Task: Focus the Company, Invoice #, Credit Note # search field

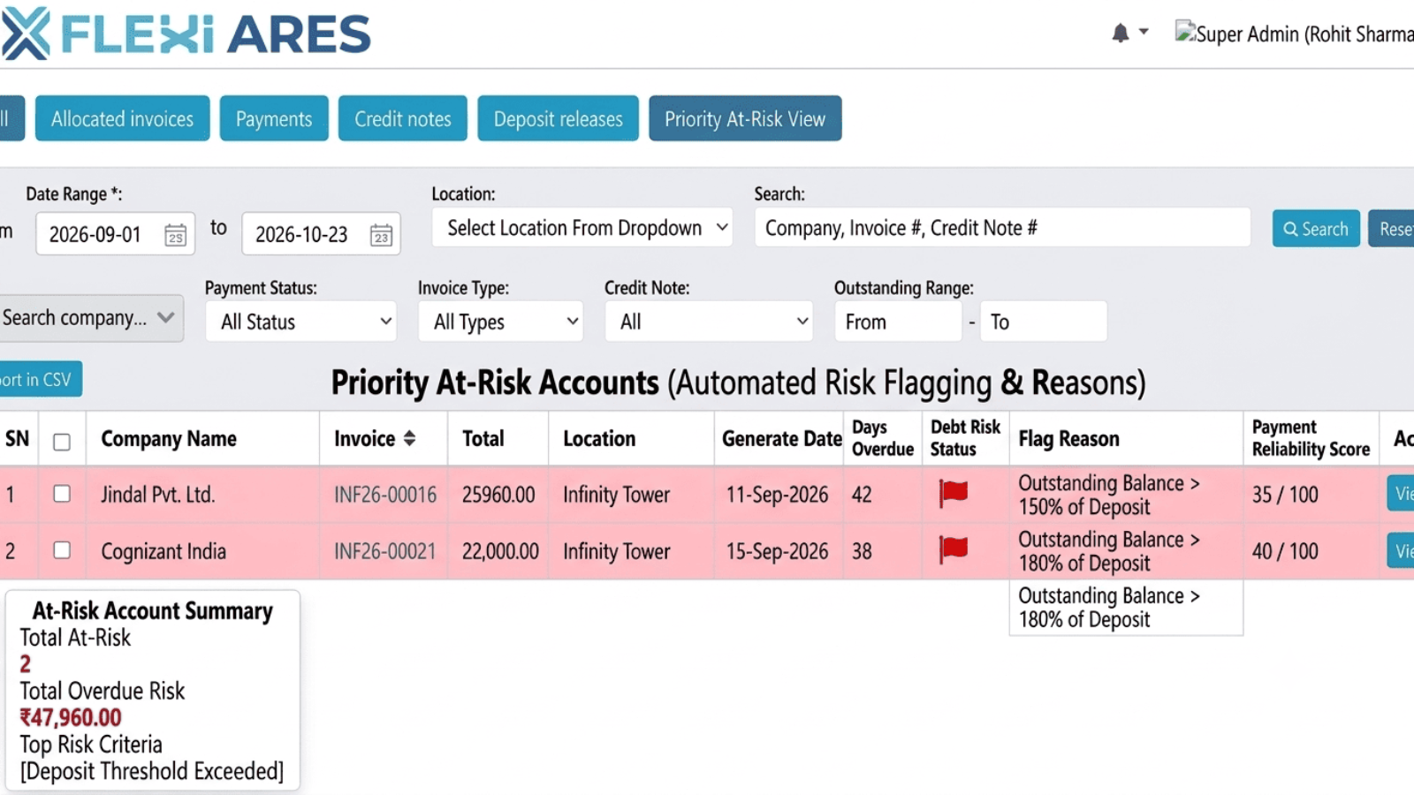Action: tap(1002, 228)
